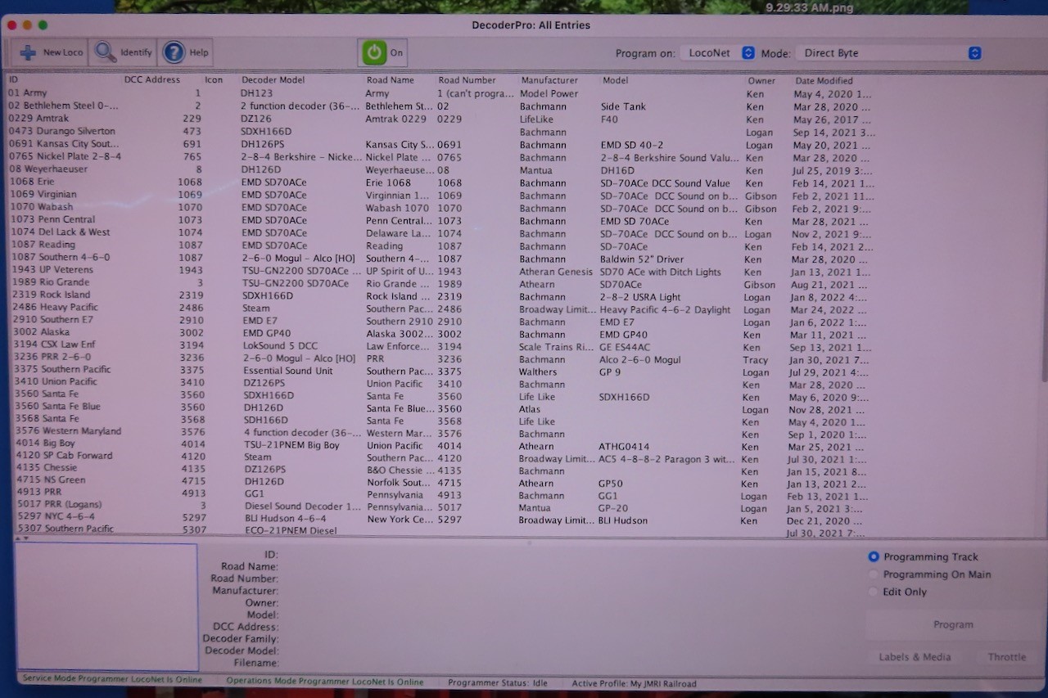Choose the Edit Only radio option
This screenshot has width=1048, height=698.
point(873,592)
